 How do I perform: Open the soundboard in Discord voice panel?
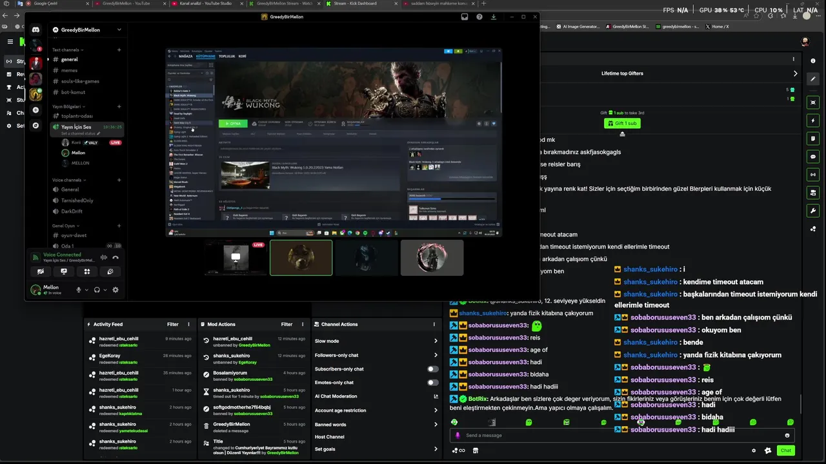110,272
